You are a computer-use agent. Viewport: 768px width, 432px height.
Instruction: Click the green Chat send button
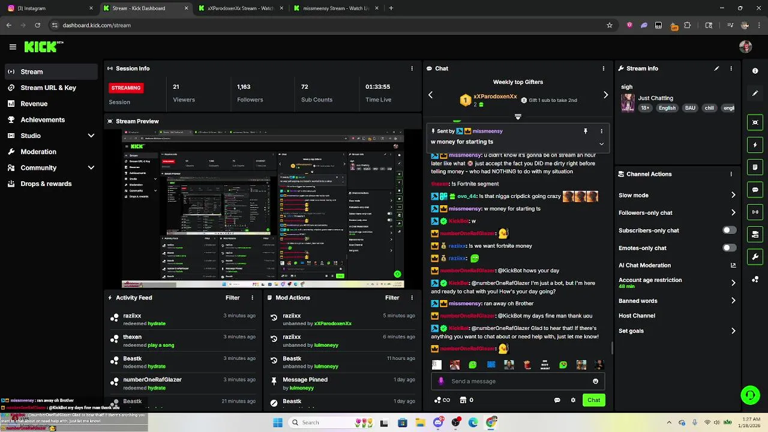[x=593, y=400]
